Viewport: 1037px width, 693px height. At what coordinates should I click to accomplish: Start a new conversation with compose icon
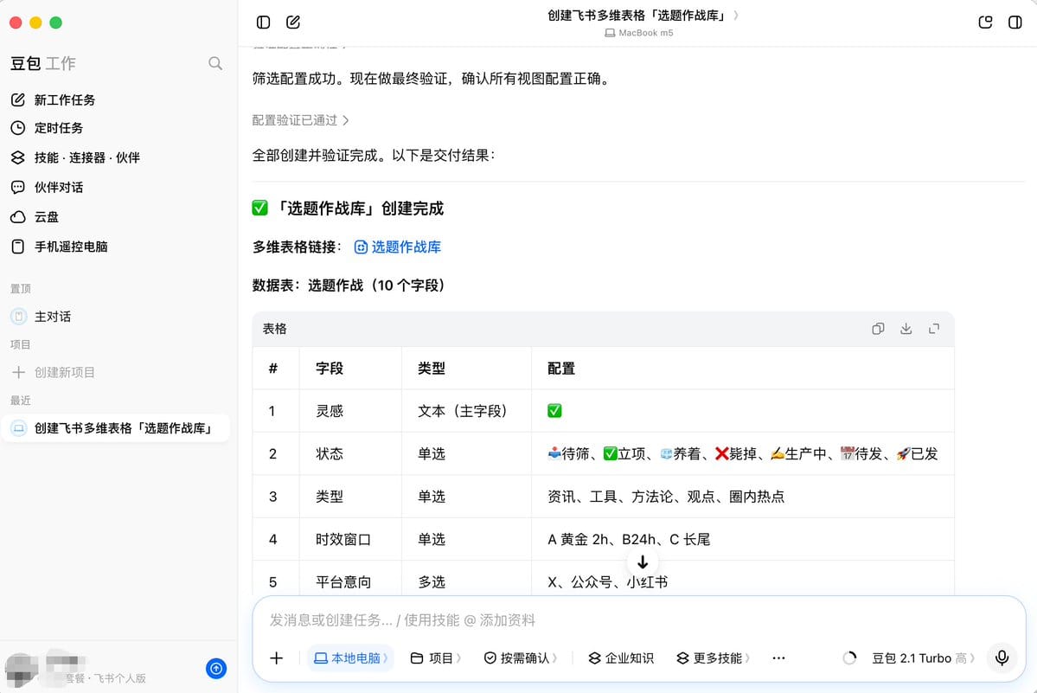[x=293, y=22]
